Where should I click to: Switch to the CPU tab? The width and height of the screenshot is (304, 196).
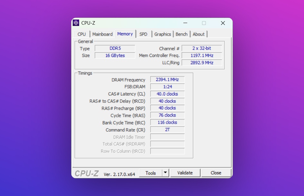[82, 34]
